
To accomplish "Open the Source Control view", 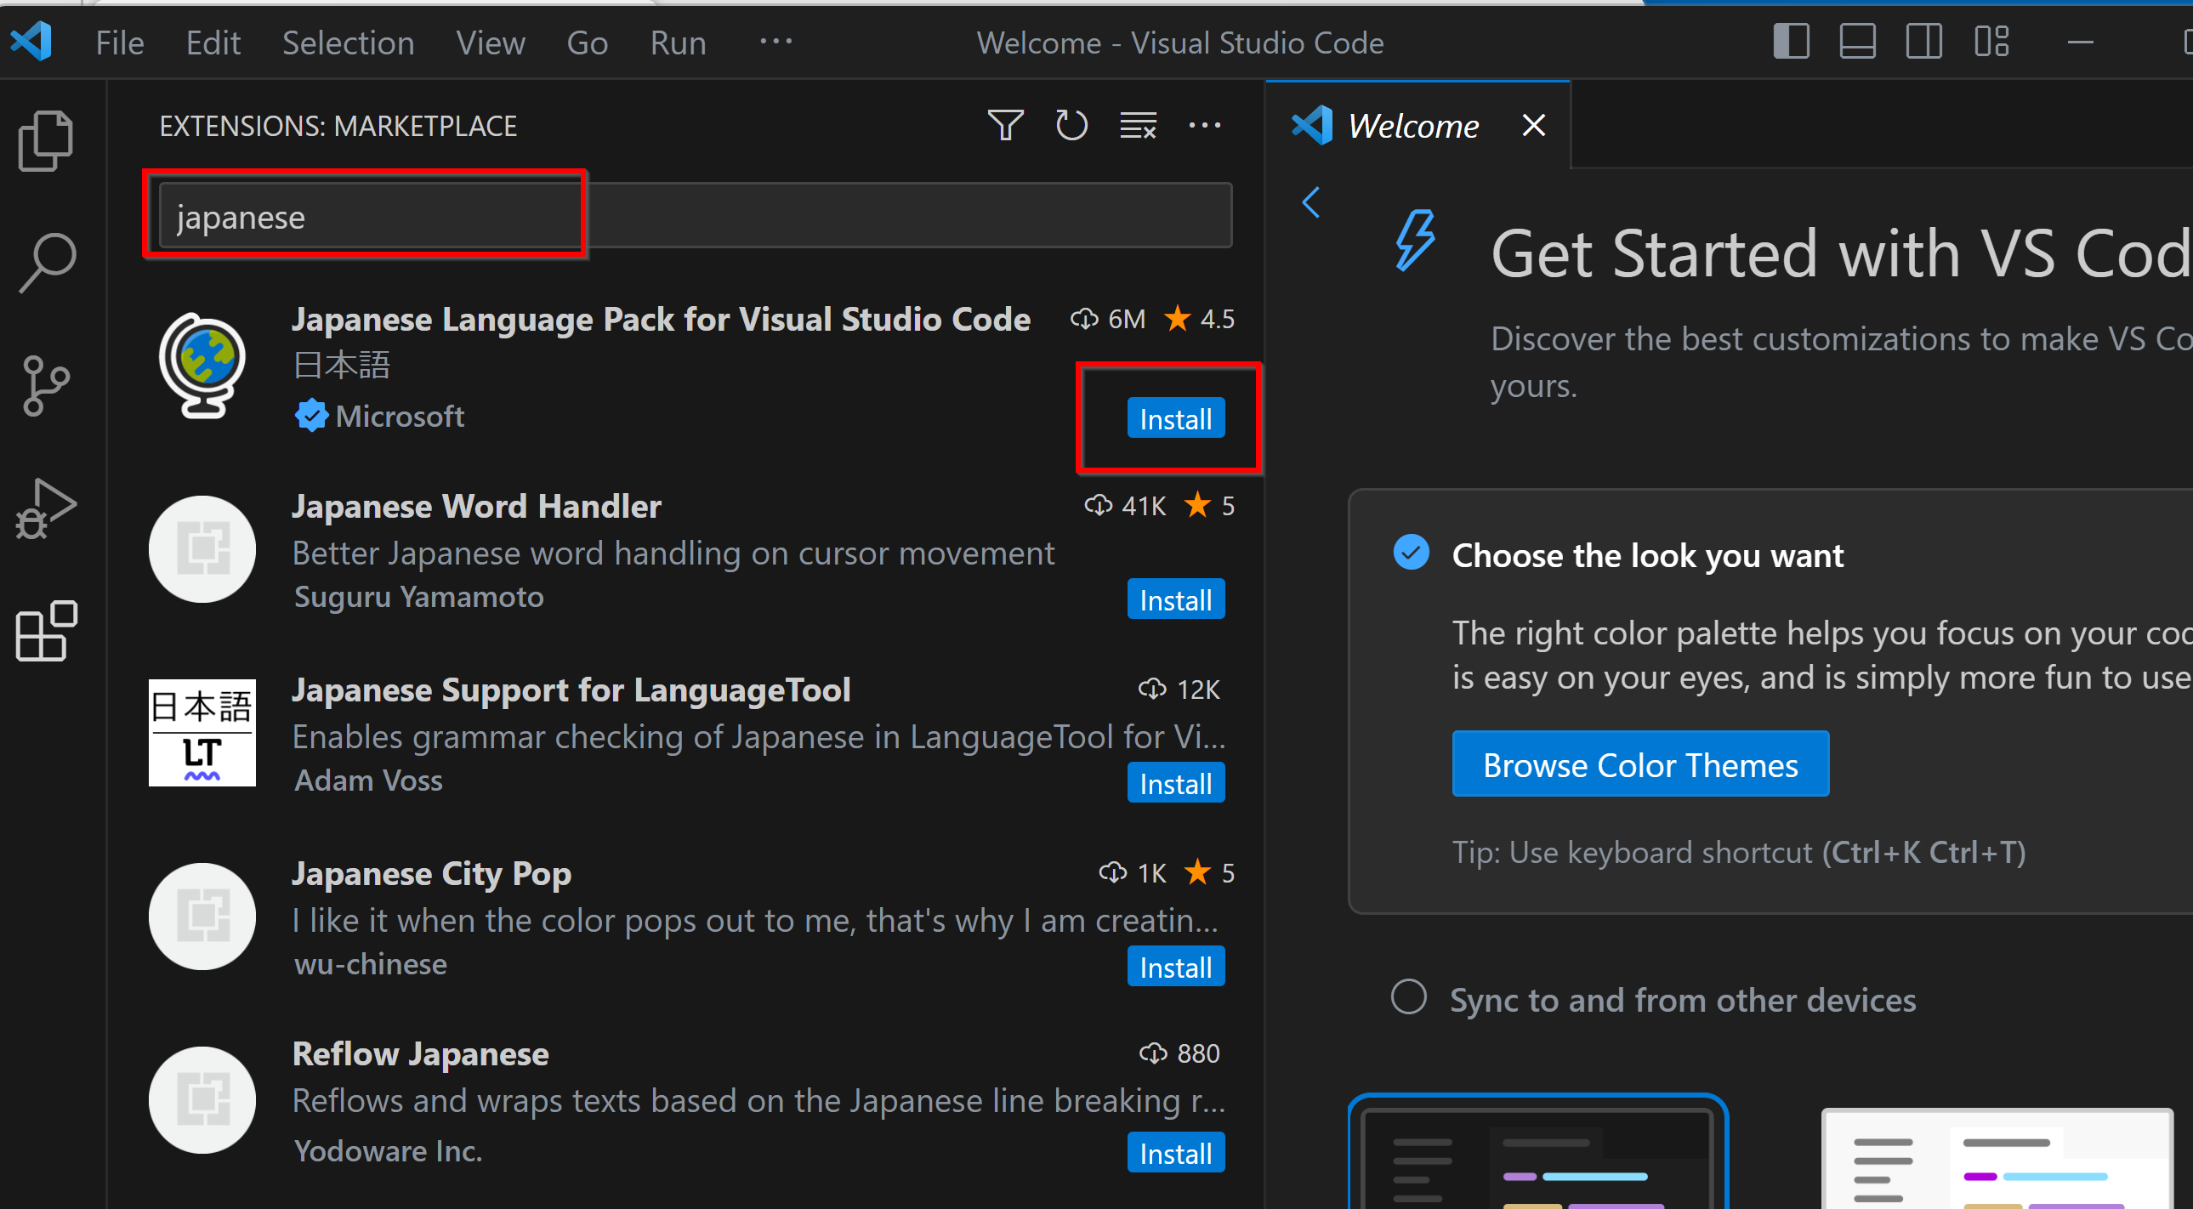I will point(46,386).
